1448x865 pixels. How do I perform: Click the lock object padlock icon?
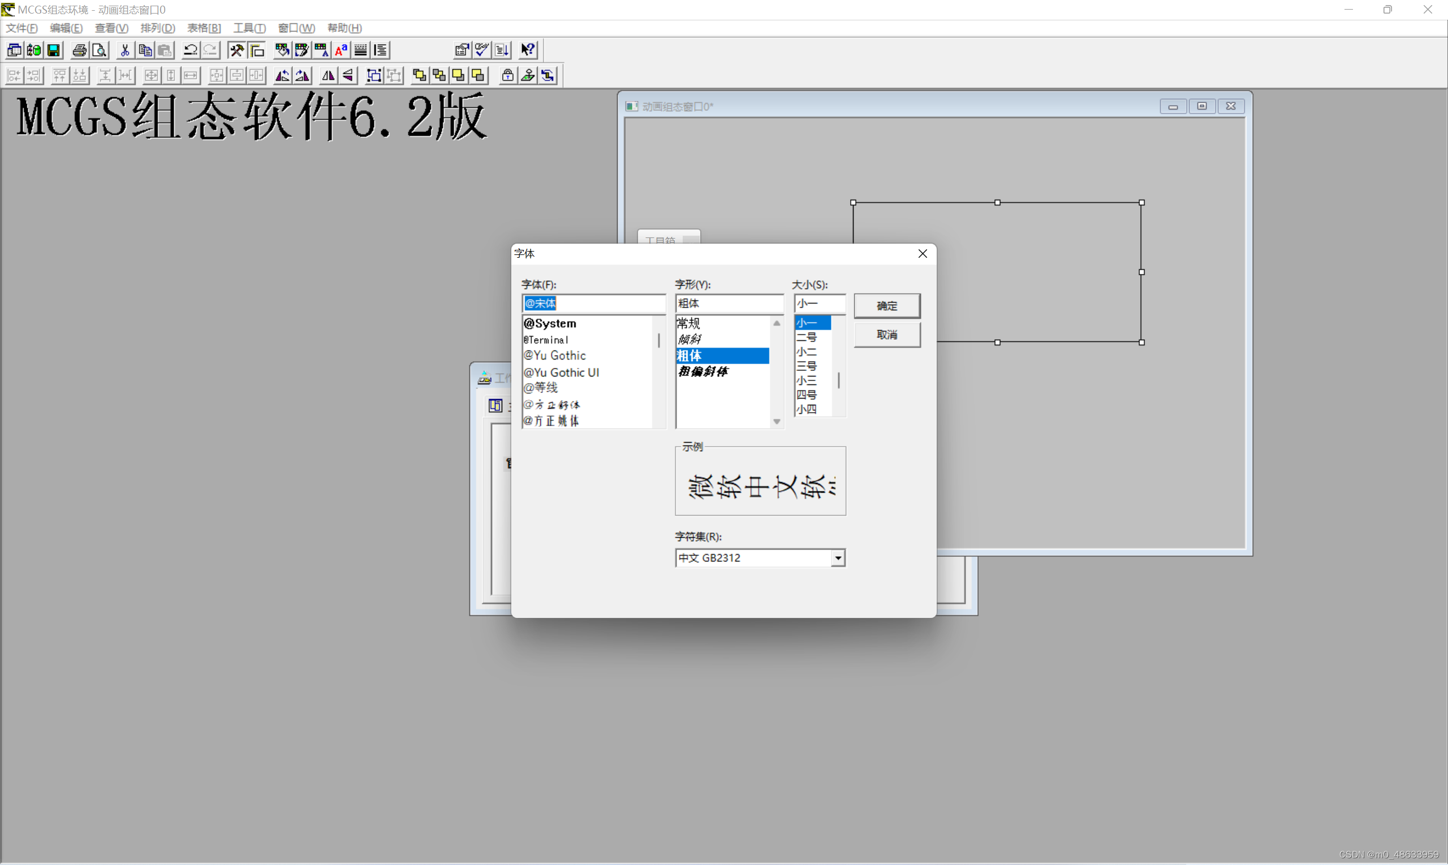coord(507,75)
